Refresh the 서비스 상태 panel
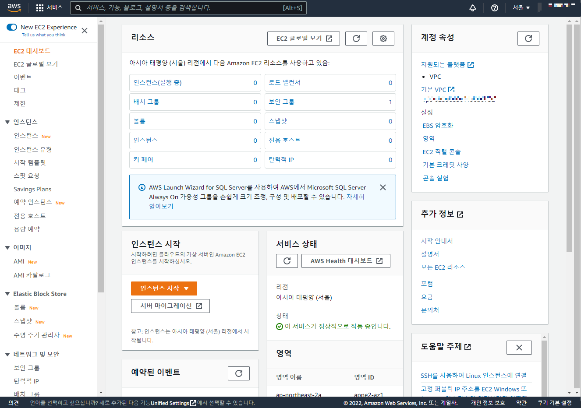This screenshot has width=581, height=408. (287, 261)
